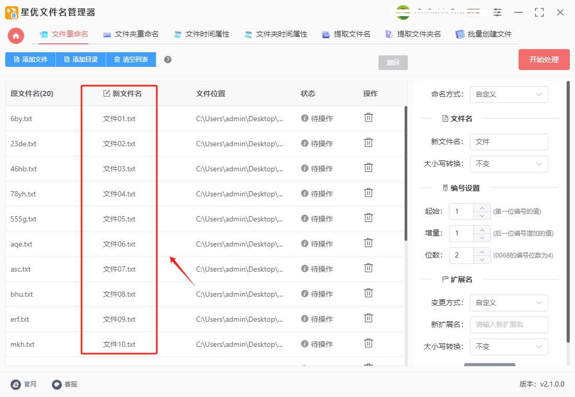Click the red home icon
The height and width of the screenshot is (397, 575).
point(16,36)
